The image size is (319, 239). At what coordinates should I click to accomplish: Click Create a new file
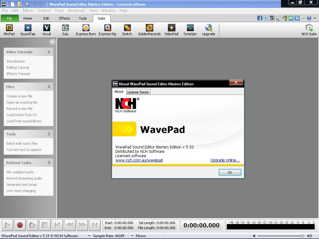coord(19,96)
